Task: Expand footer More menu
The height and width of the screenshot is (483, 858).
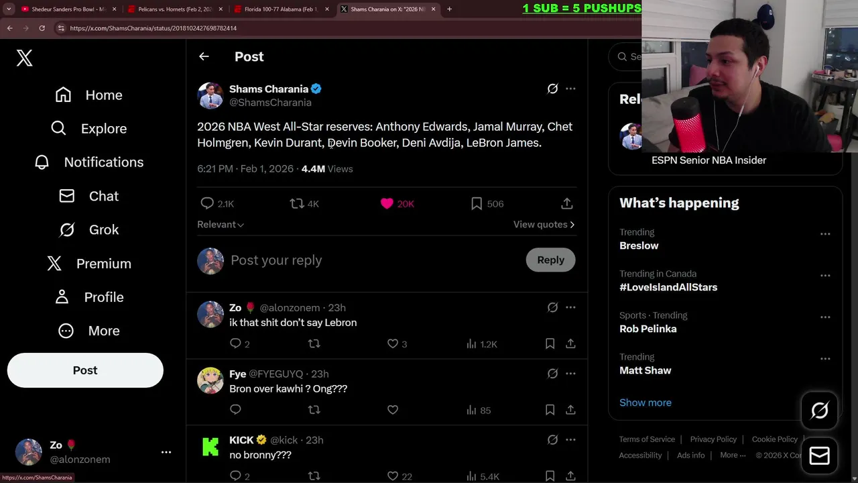Action: tap(733, 455)
